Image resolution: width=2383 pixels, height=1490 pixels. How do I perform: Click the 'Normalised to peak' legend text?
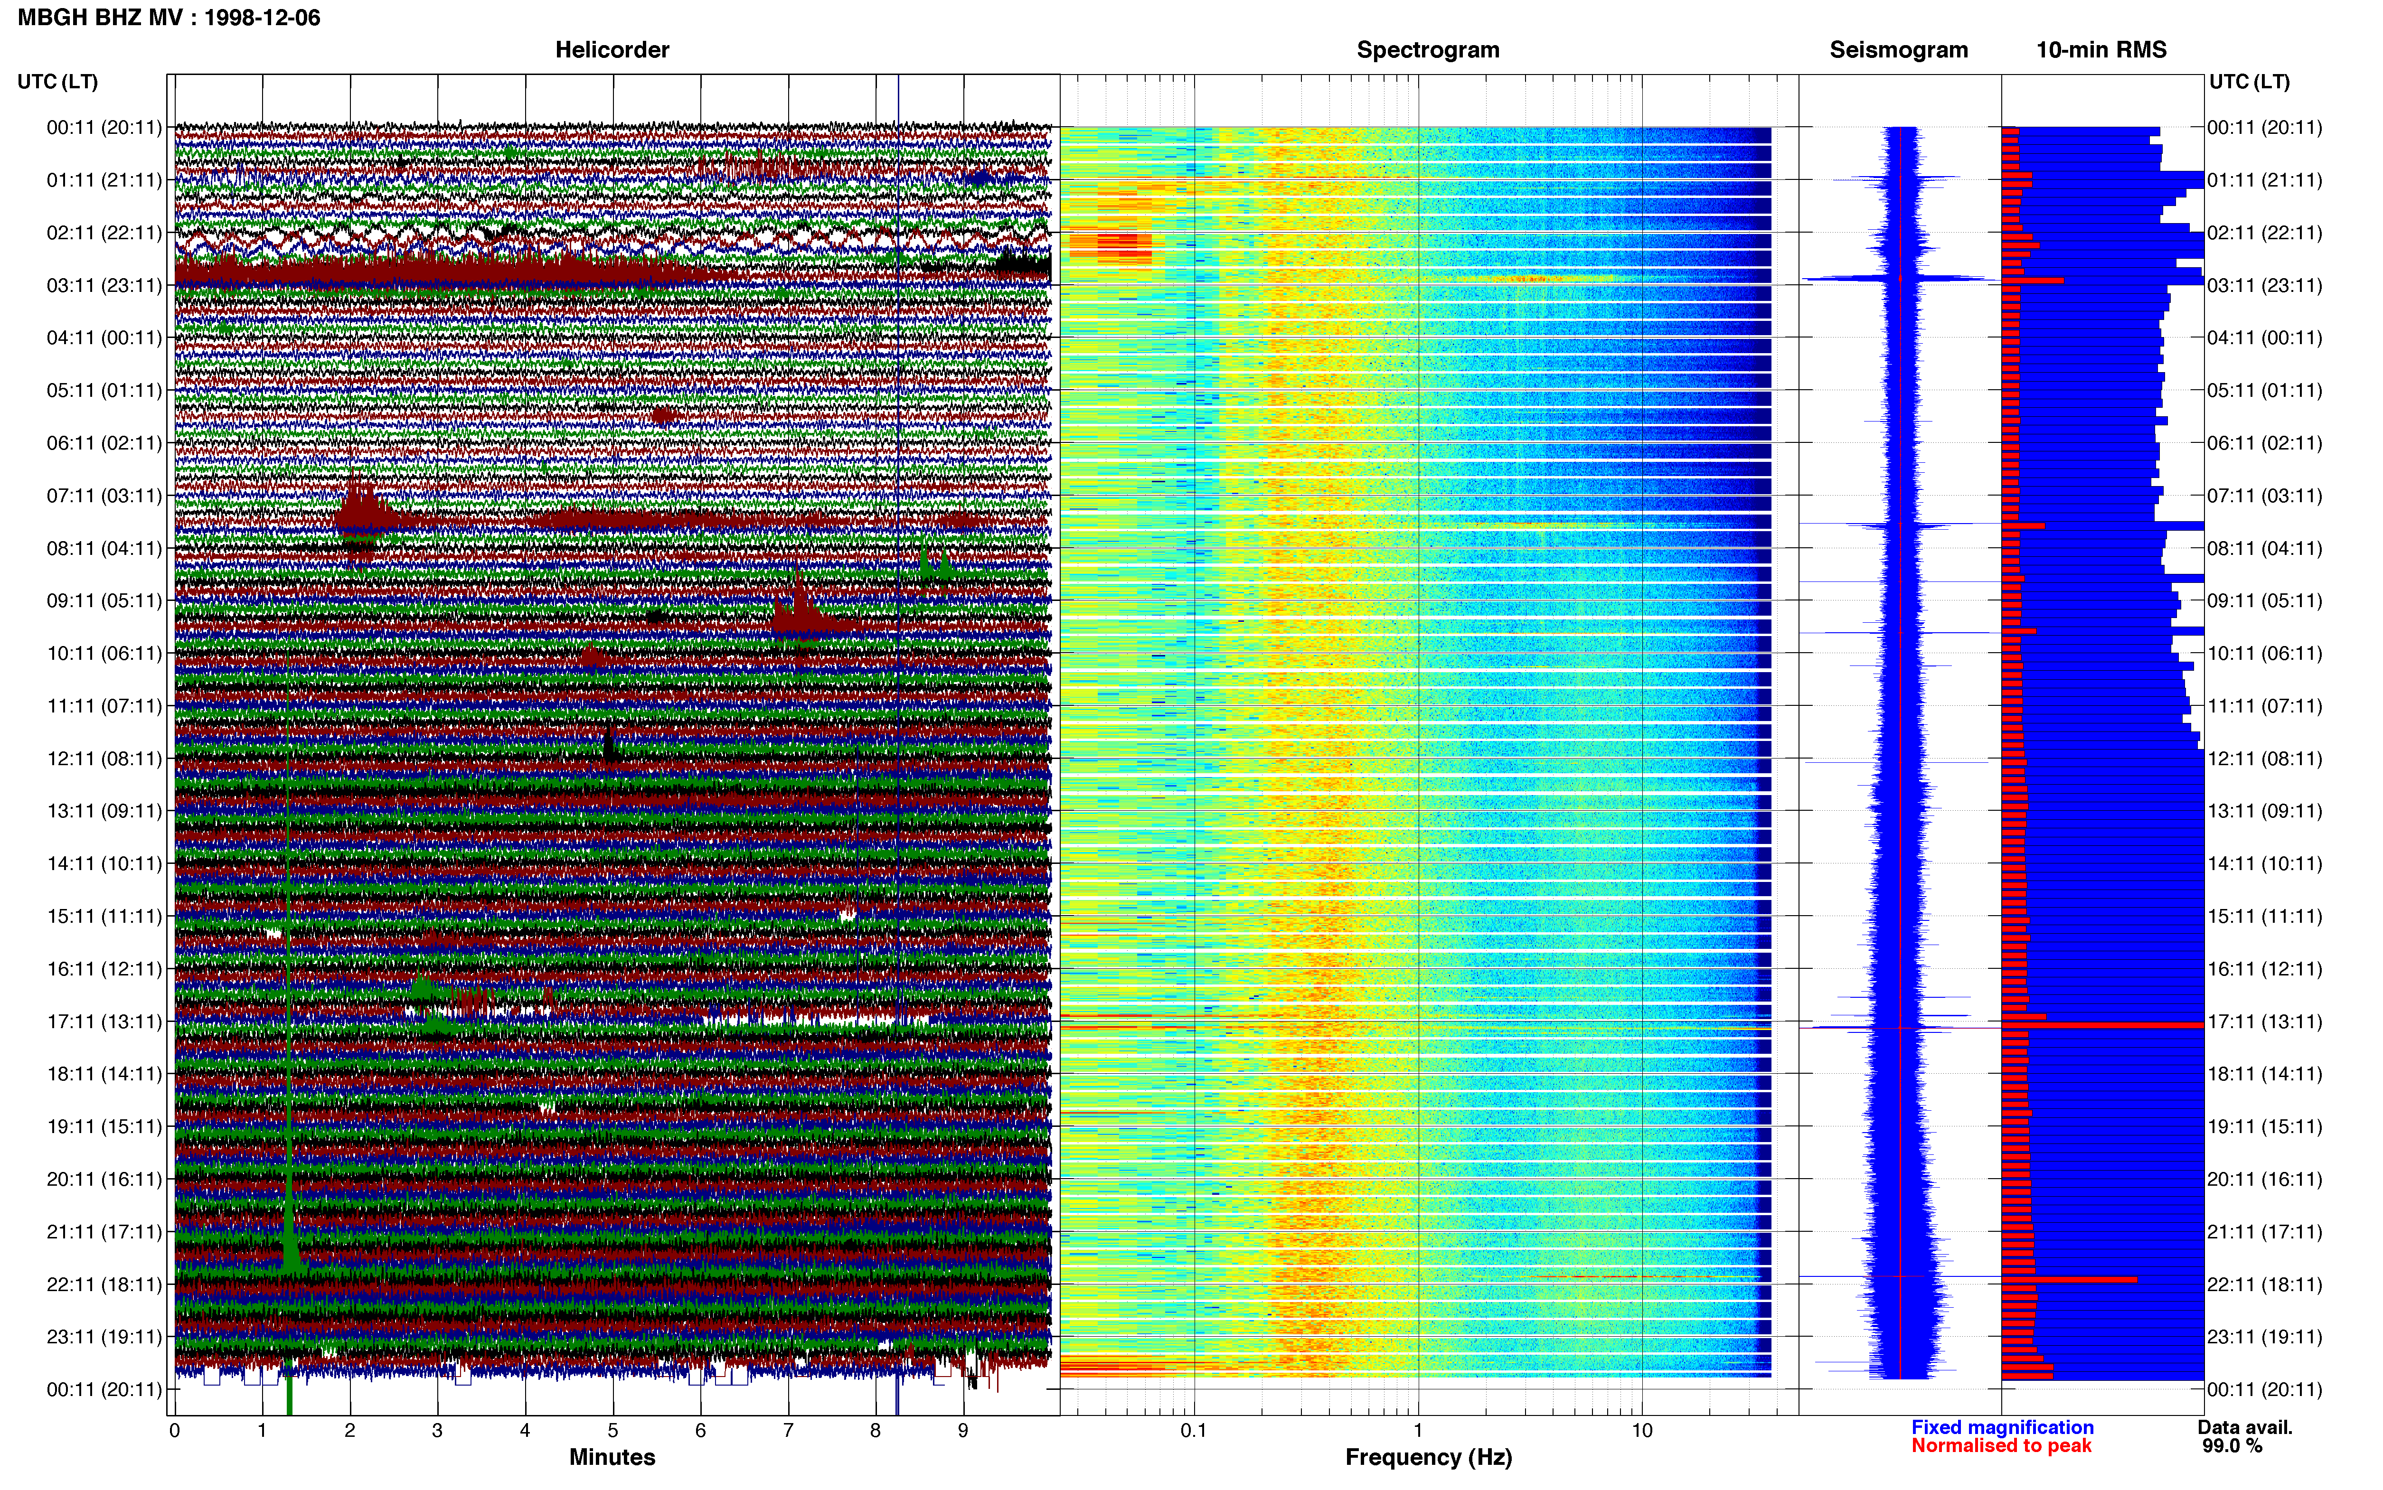point(2001,1446)
